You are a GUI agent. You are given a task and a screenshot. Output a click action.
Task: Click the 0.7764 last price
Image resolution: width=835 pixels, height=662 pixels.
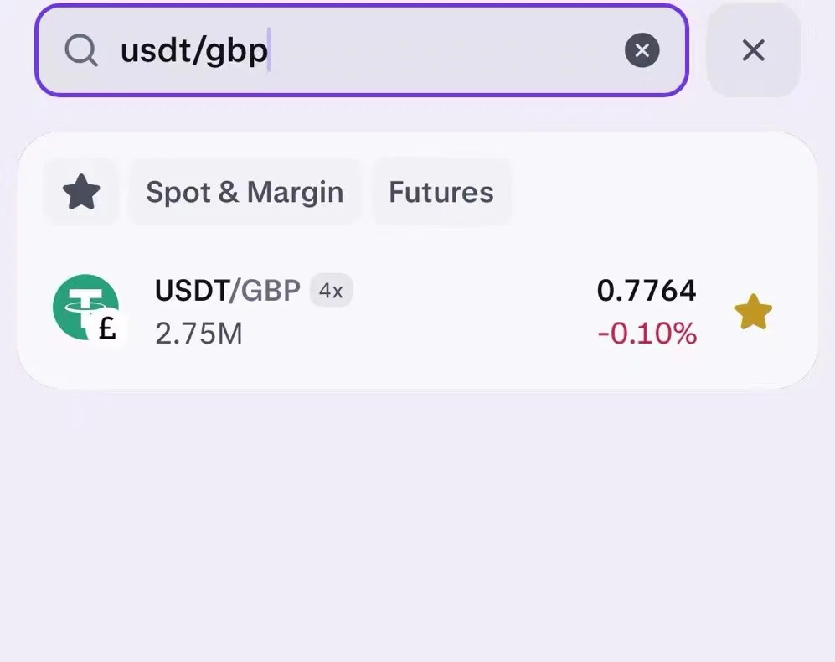[646, 291]
